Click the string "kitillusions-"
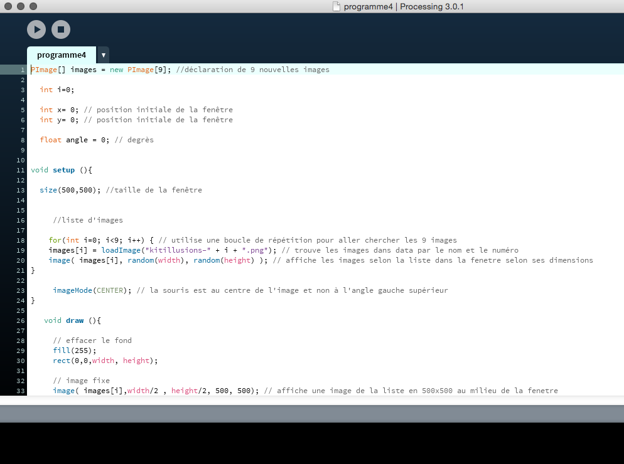Screen dimensions: 624x464 178,250
